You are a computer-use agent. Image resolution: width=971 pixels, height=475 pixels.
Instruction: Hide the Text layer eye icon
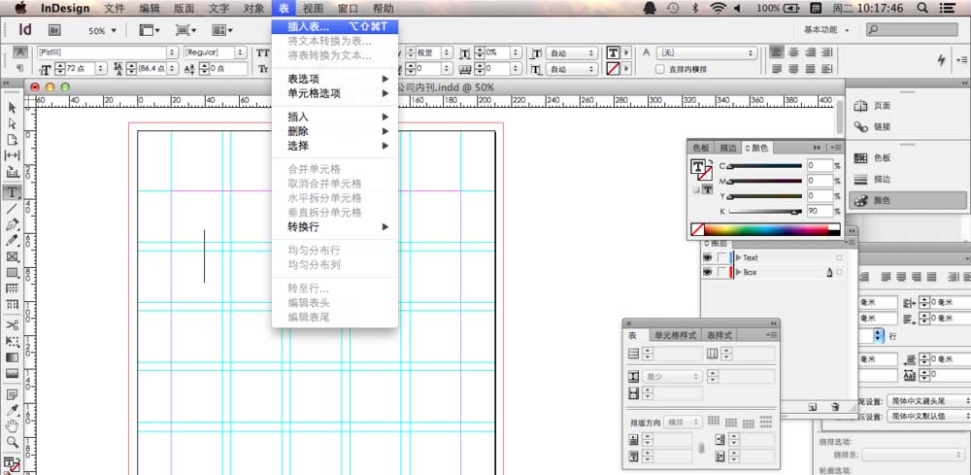707,258
